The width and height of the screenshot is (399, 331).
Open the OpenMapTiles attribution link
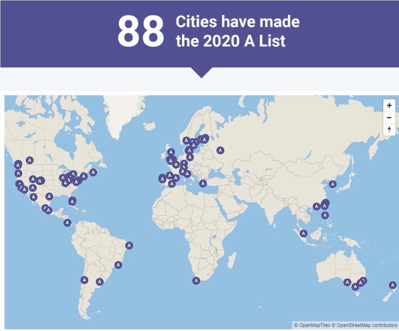tap(312, 325)
